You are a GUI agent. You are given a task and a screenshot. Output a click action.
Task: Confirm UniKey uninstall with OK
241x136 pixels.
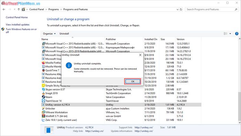(133, 81)
